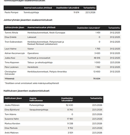Select the Johtoryhmän jäsen column header

click(14, 28)
